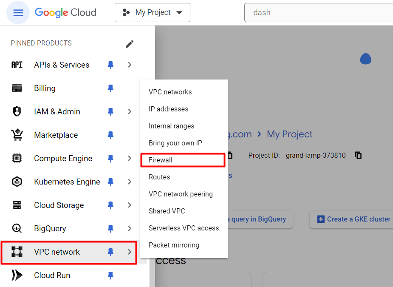393x287 pixels.
Task: Unpin Billing from pinned products
Action: pos(110,88)
